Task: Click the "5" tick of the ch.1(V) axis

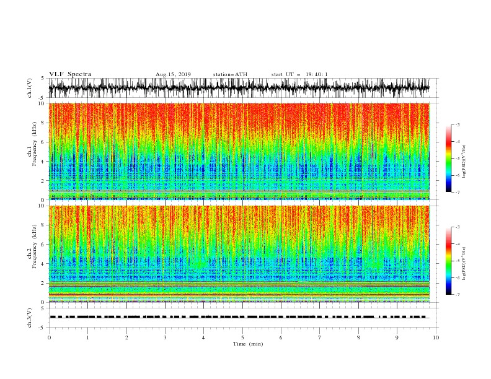Action: [43, 78]
